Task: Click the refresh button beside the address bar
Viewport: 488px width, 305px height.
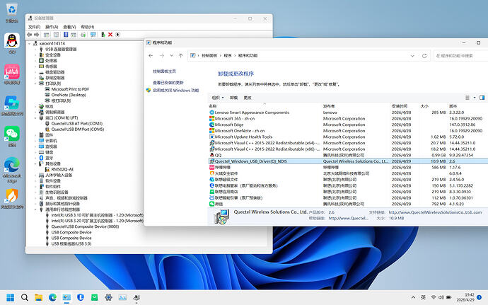Action: point(424,56)
